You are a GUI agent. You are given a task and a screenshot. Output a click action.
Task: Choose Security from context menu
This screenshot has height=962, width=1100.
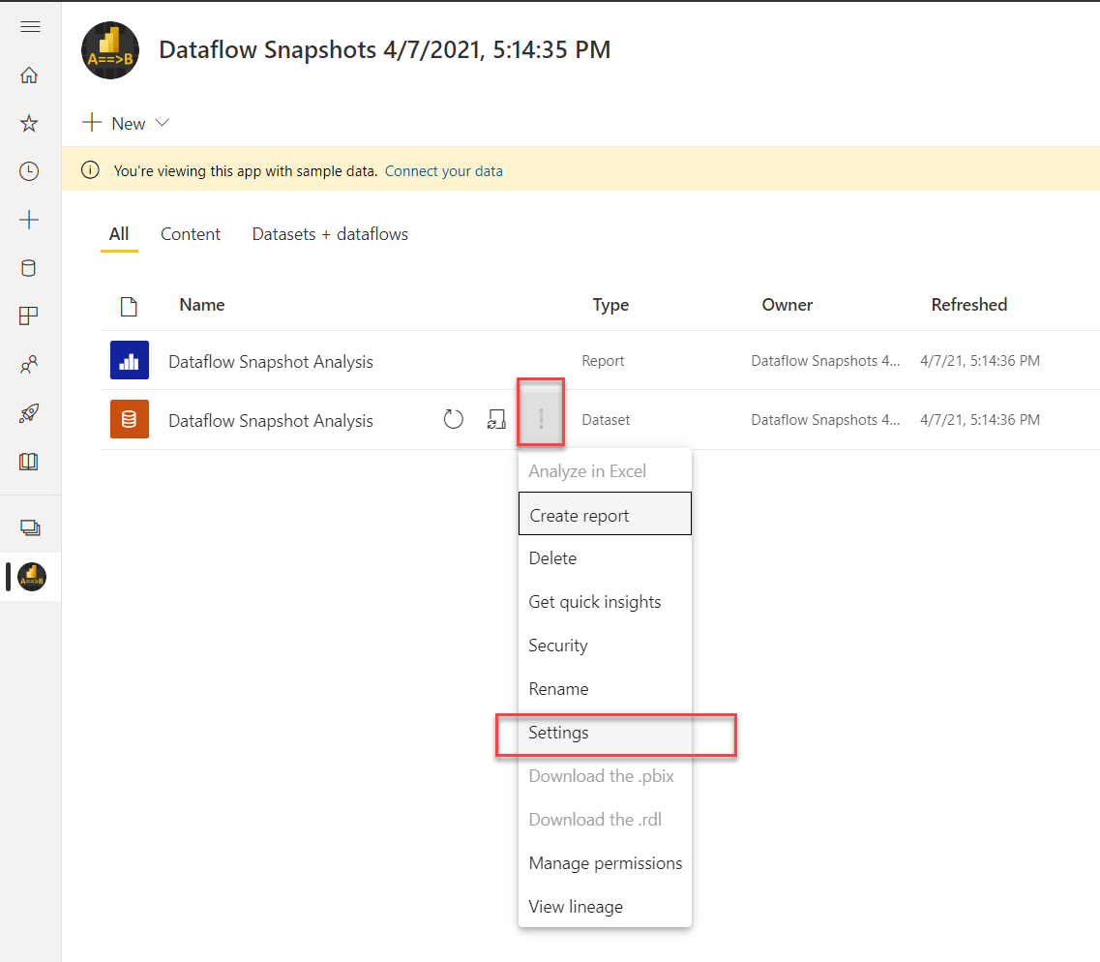[x=605, y=646]
